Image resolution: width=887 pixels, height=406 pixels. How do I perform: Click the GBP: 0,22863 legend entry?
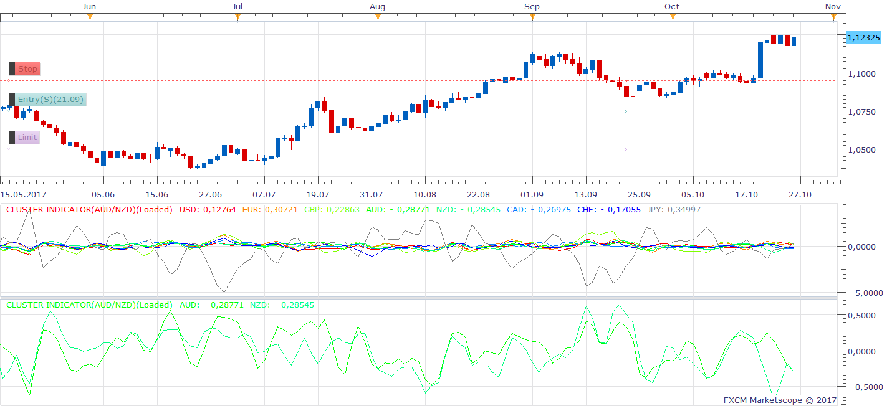(332, 210)
